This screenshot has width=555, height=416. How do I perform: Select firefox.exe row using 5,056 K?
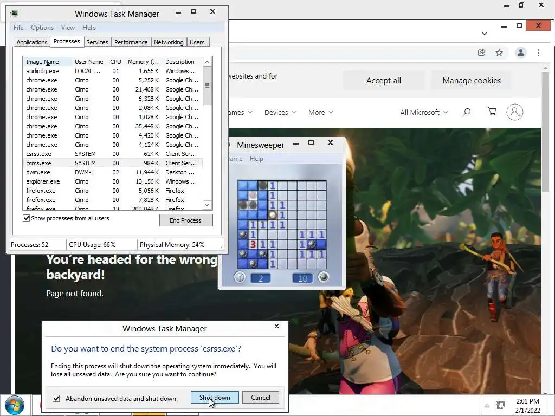[113, 191]
